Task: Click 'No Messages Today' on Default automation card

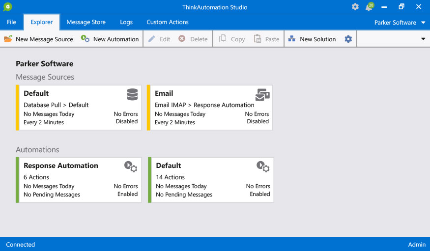Action: tap(181, 186)
